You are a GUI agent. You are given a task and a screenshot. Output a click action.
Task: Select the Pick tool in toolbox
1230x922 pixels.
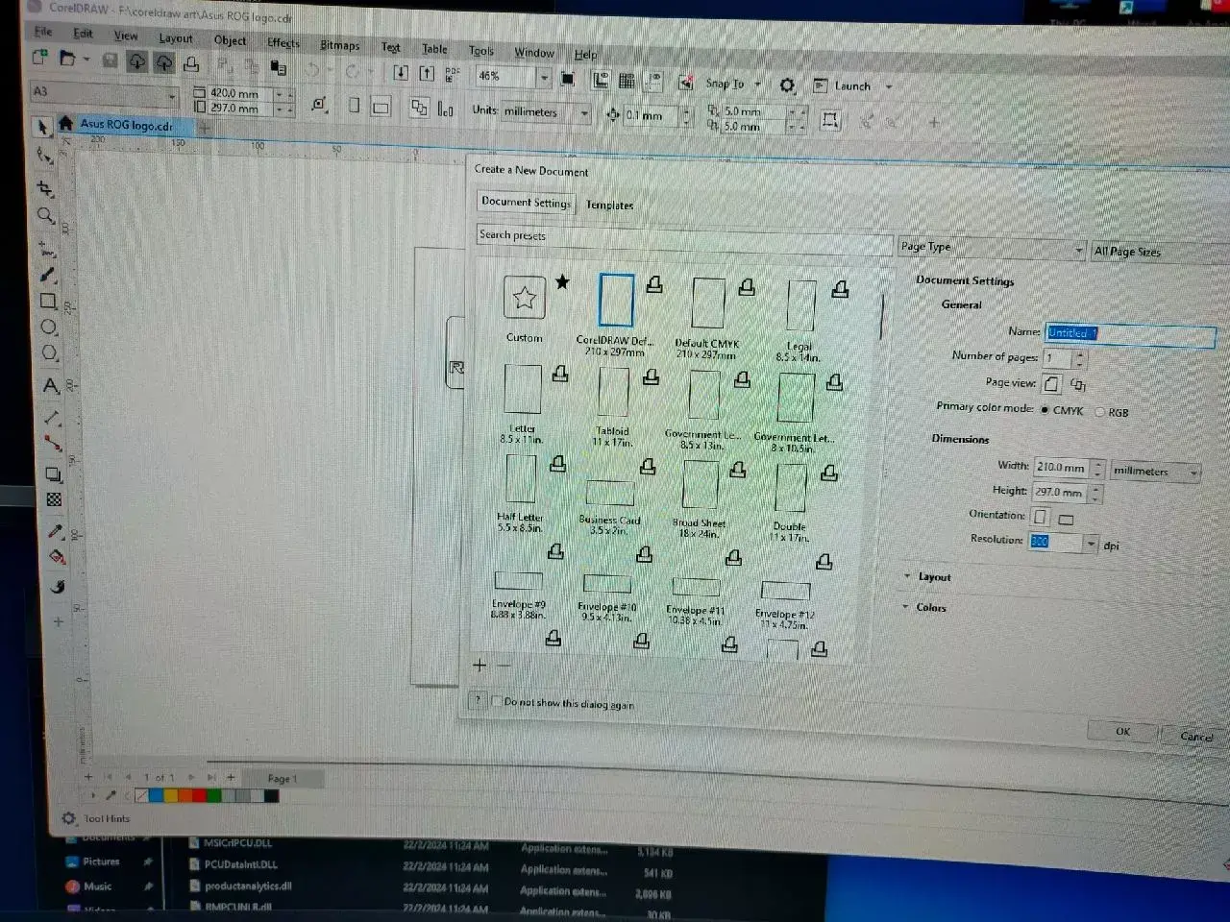click(41, 127)
